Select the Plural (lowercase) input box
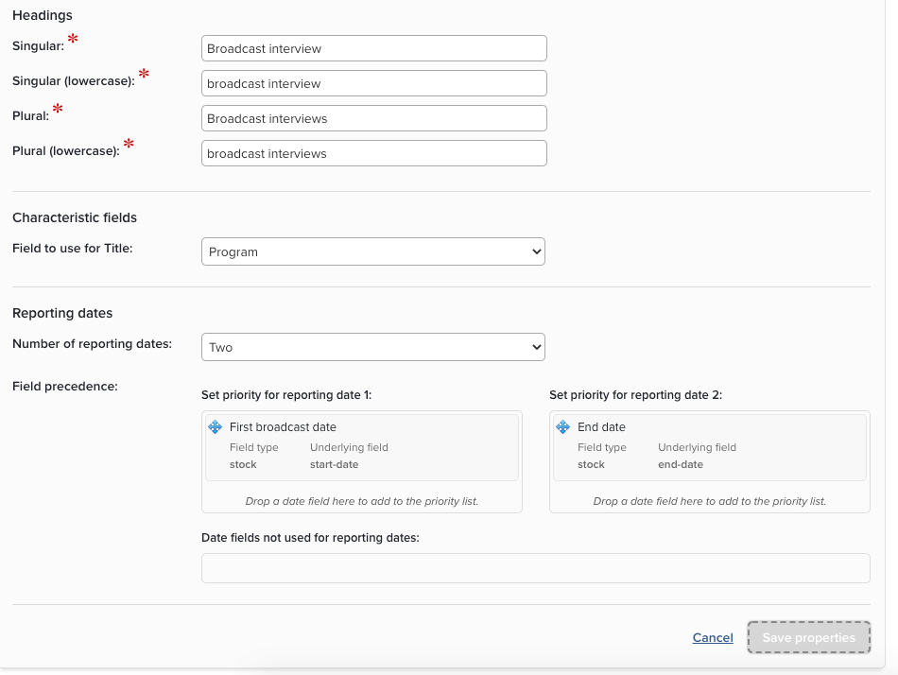 [373, 153]
